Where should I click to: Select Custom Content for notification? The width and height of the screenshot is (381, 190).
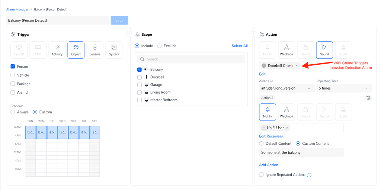(298, 144)
